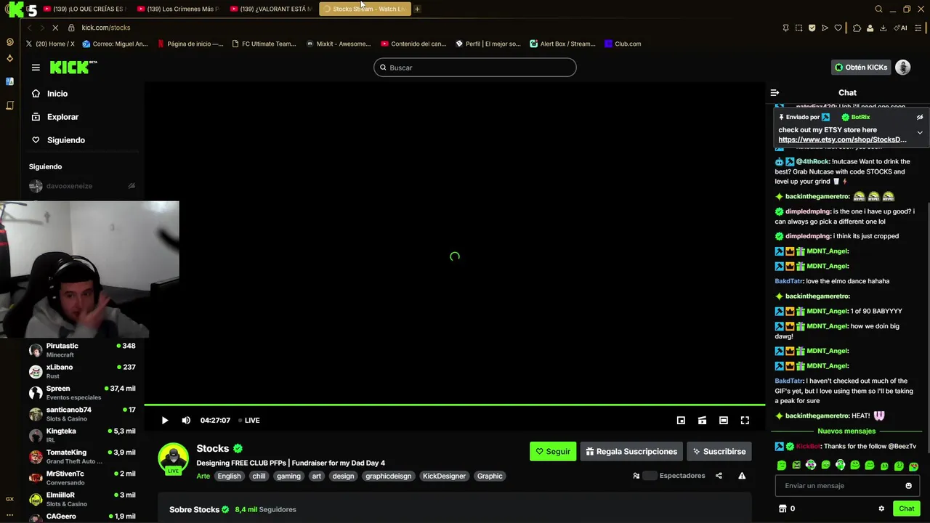Viewport: 930px width, 523px height.
Task: Create a clip with the clapperboard icon
Action: pyautogui.click(x=702, y=421)
